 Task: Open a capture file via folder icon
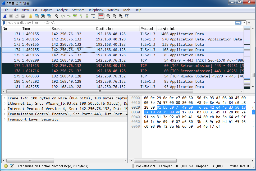30,16
